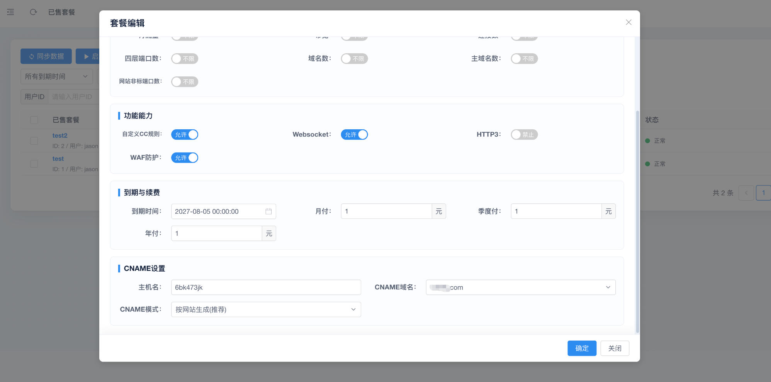Click the CNAME设置 section heading
Image resolution: width=771 pixels, height=382 pixels.
click(x=144, y=269)
